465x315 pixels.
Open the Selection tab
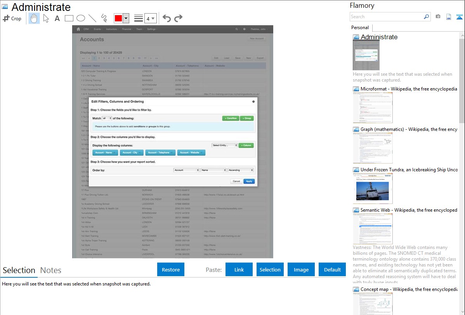coord(19,270)
